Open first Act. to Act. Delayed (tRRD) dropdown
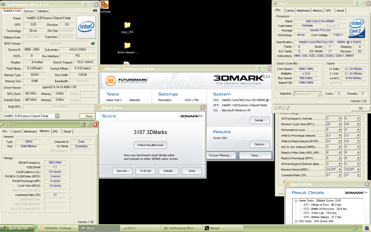Screen dimensions: 371x232 340,147
